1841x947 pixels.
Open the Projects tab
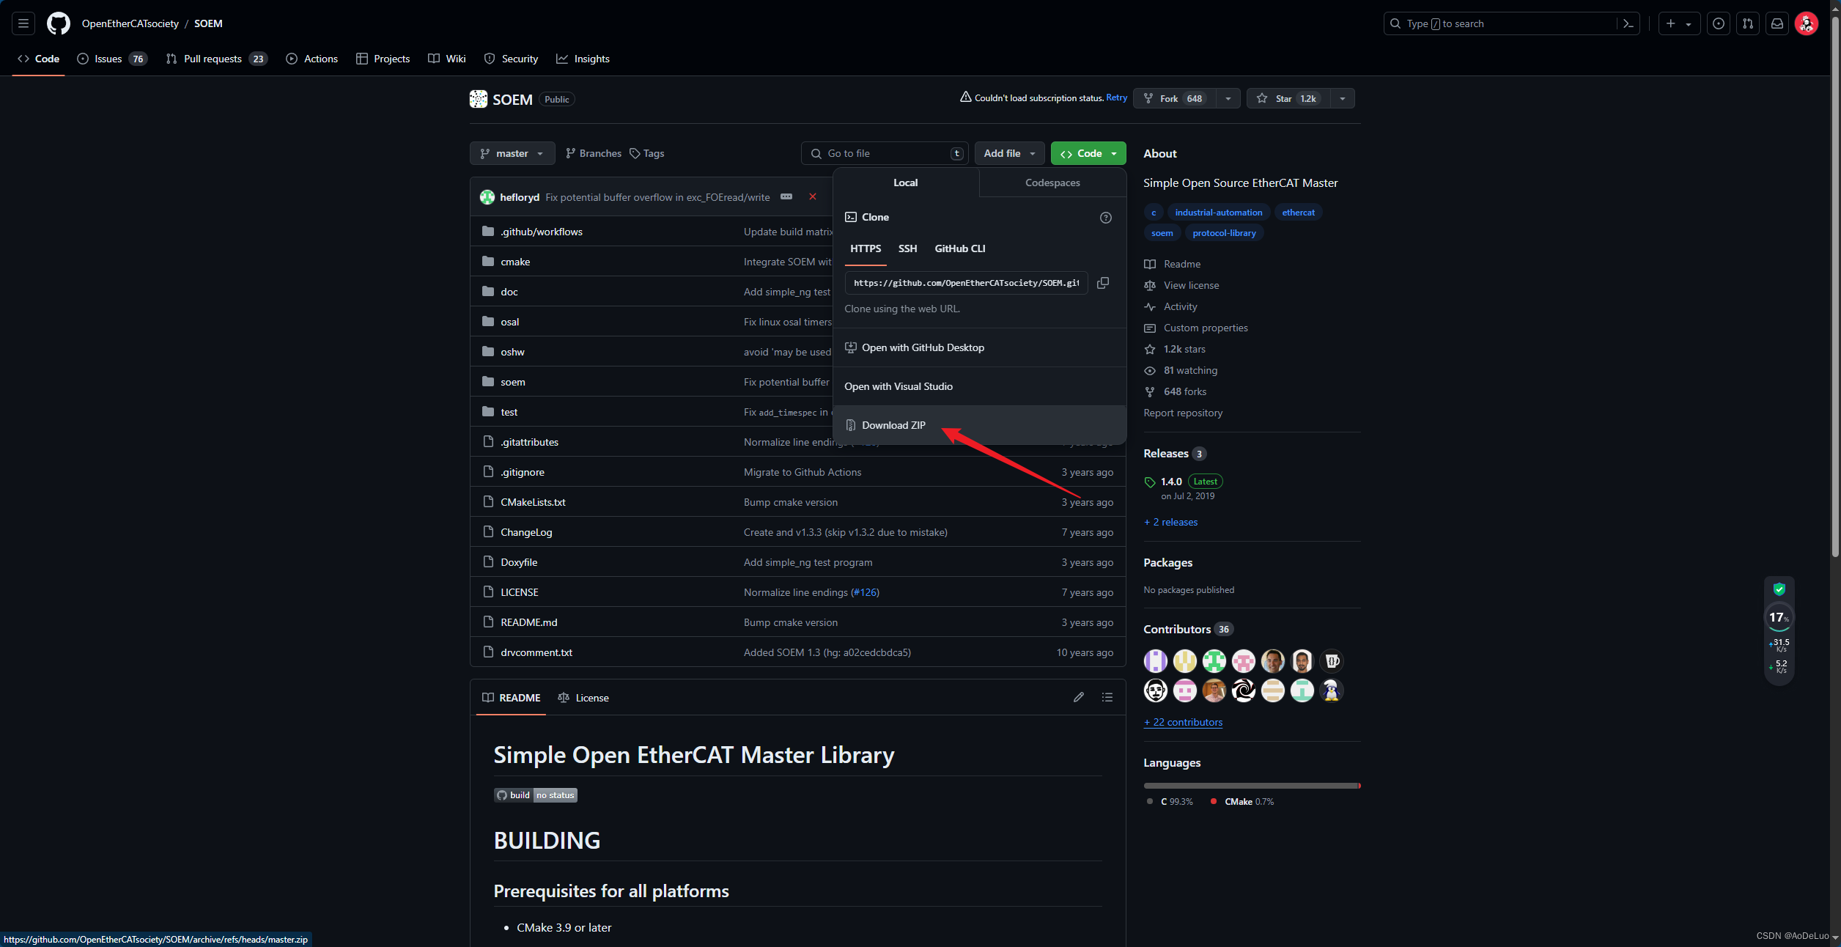383,59
